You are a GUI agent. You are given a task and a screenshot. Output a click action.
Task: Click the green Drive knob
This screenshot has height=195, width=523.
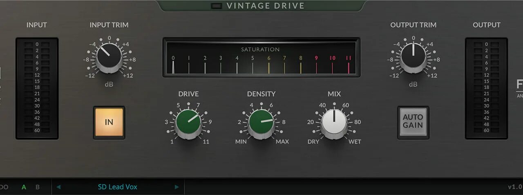(188, 123)
